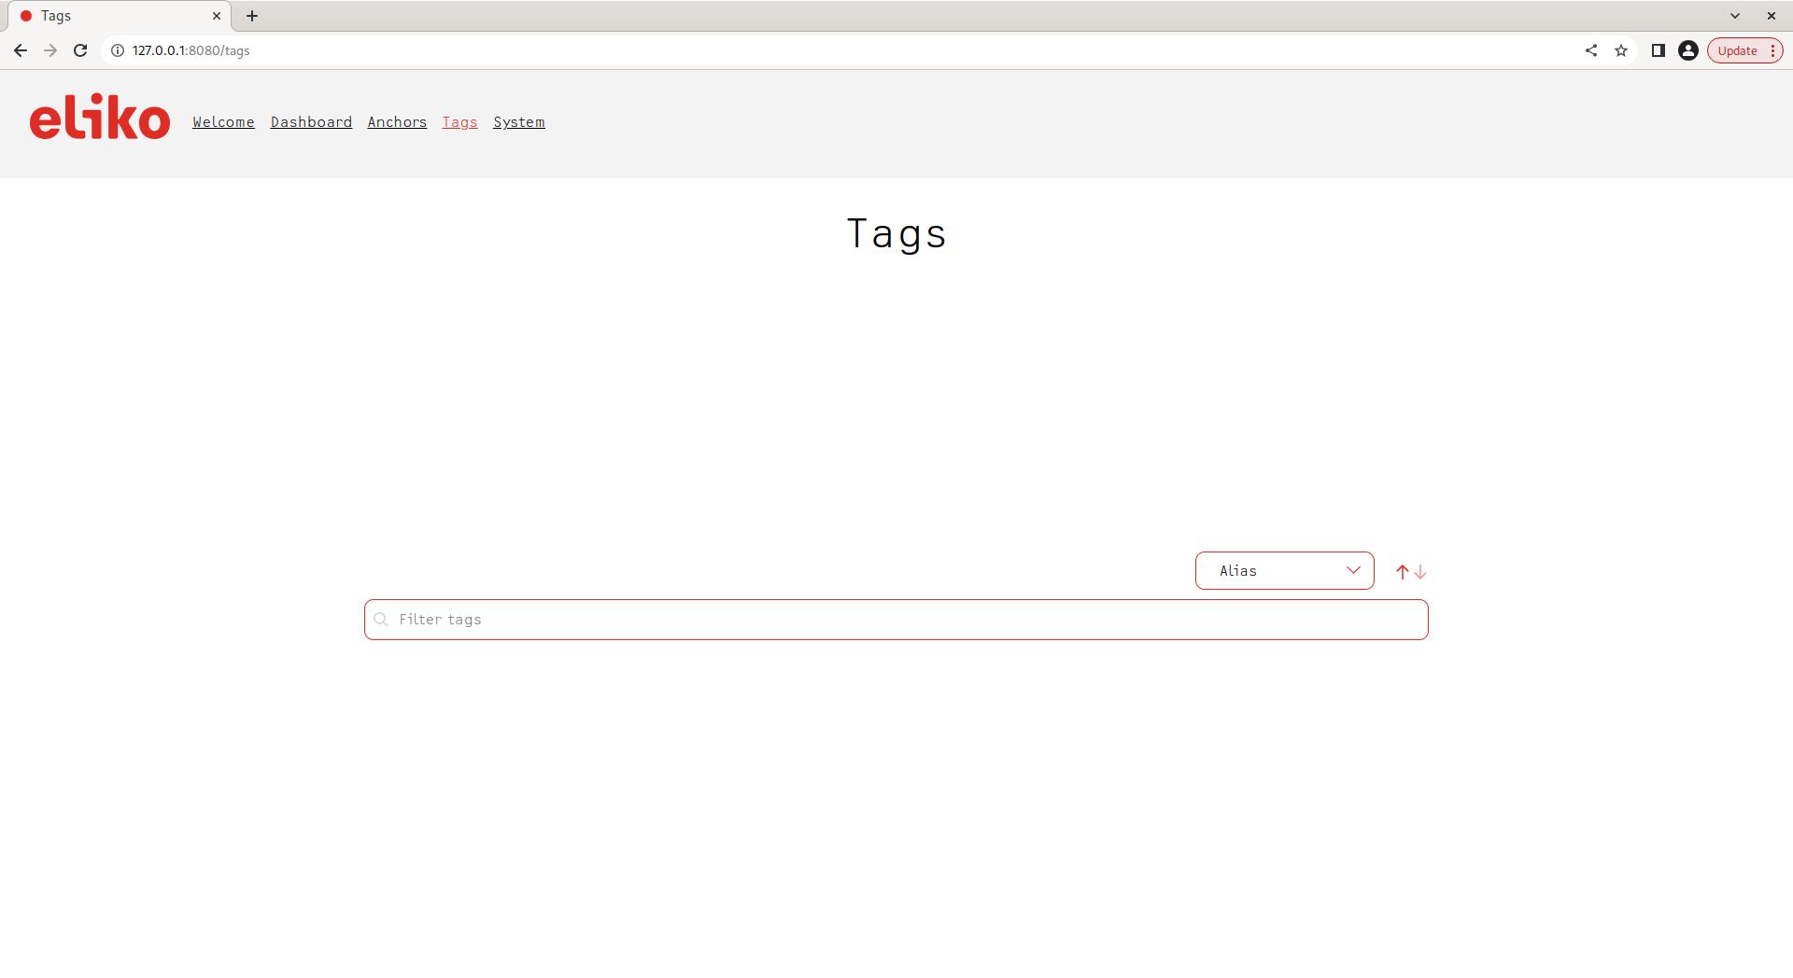This screenshot has width=1793, height=978.
Task: Open a new browser tab
Action: click(x=252, y=16)
